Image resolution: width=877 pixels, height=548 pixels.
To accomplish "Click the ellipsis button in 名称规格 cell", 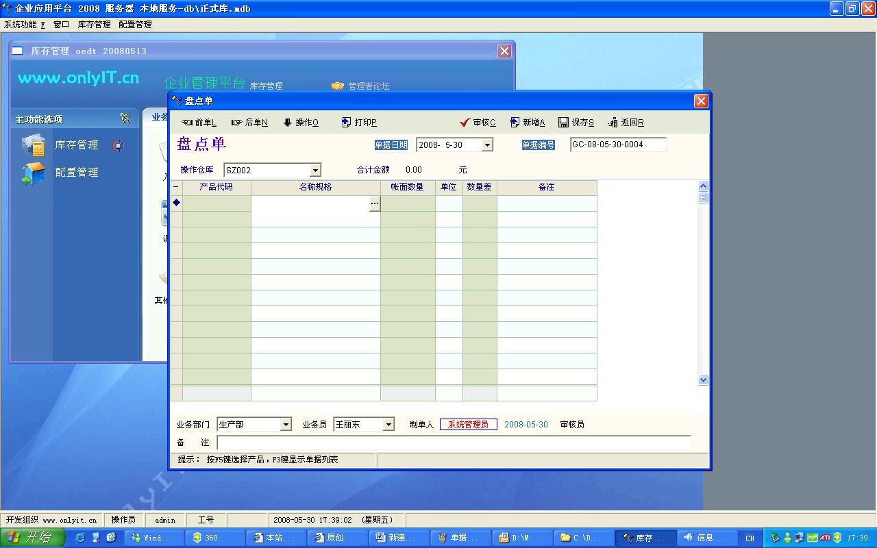I will tap(374, 203).
